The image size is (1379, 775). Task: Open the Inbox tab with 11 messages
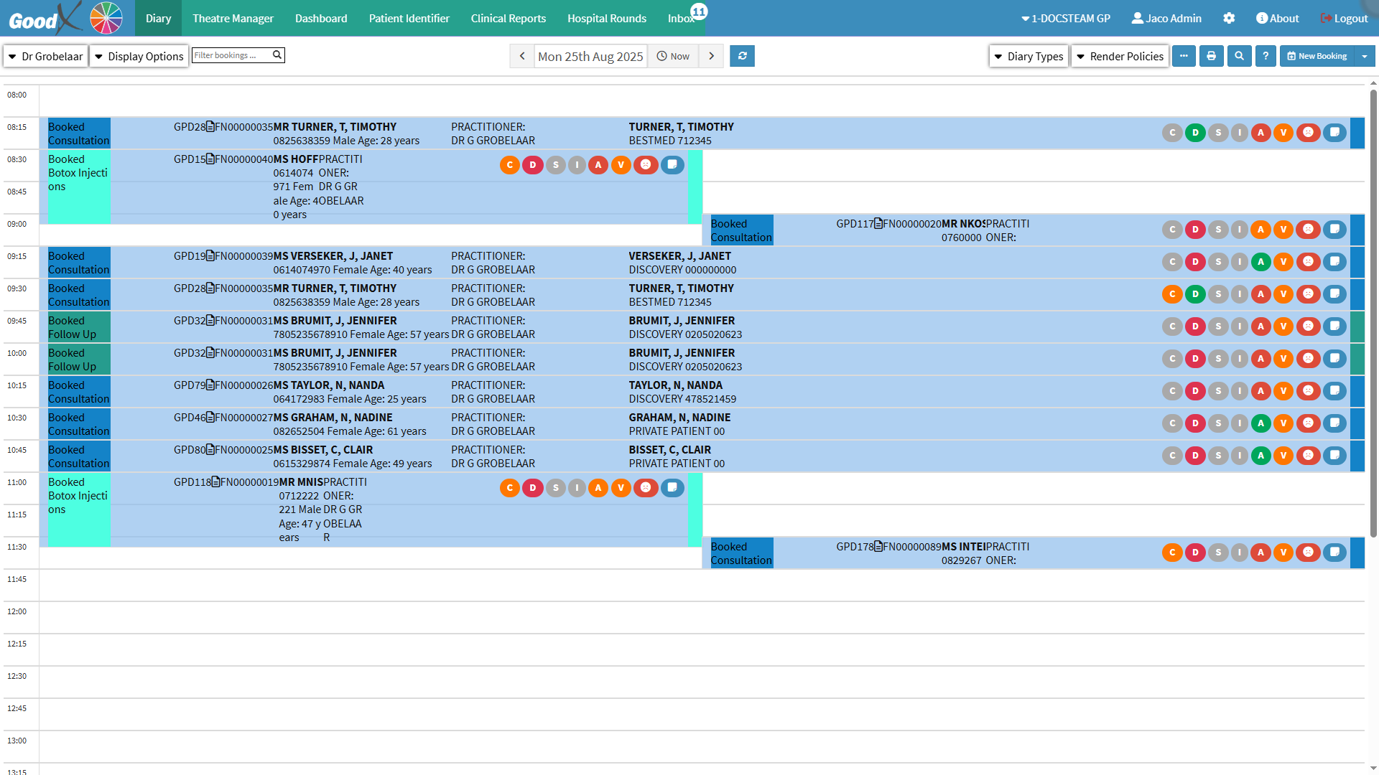point(681,19)
